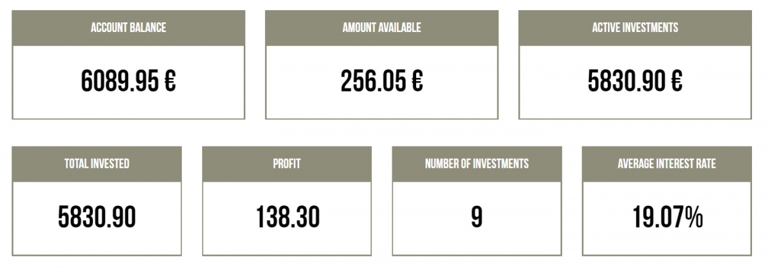Click the Account Balance card header

click(128, 28)
